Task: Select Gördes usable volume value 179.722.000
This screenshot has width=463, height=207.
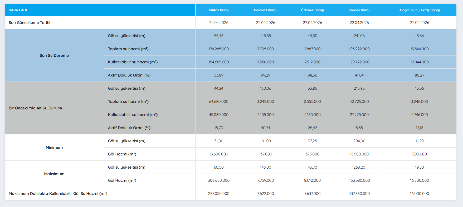Action: pyautogui.click(x=359, y=62)
